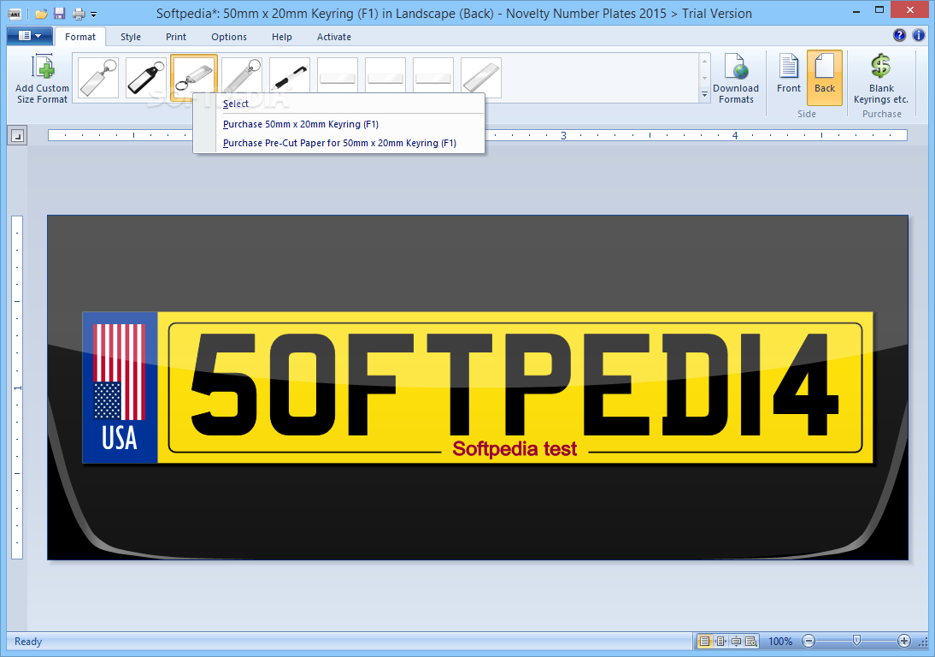
Task: Select the fit-width view icon in status bar
Action: (721, 642)
